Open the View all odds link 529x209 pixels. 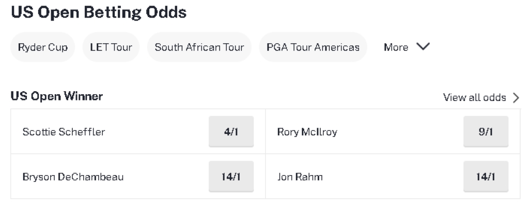[474, 97]
